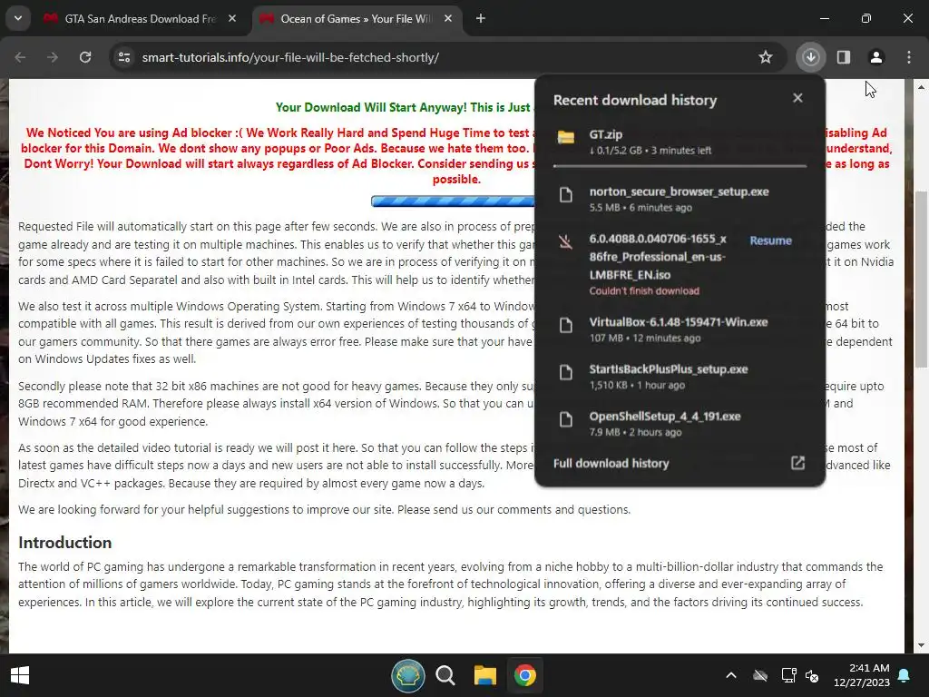Click scrollbar up arrow

(922, 87)
